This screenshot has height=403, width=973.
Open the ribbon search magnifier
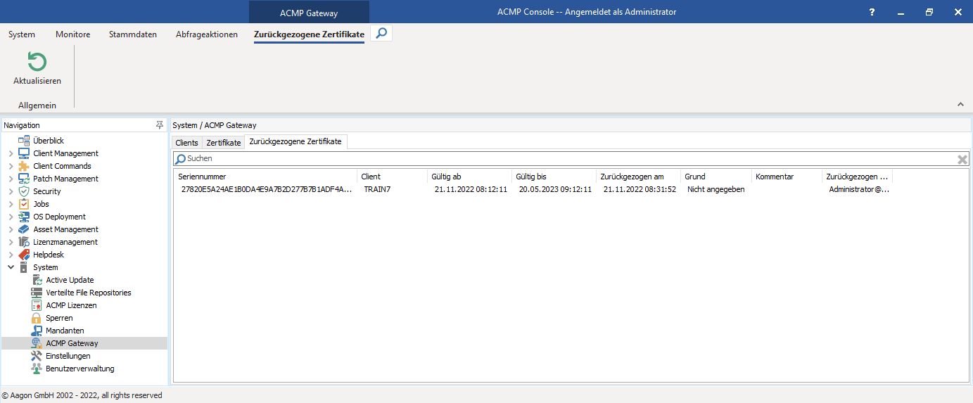click(381, 33)
